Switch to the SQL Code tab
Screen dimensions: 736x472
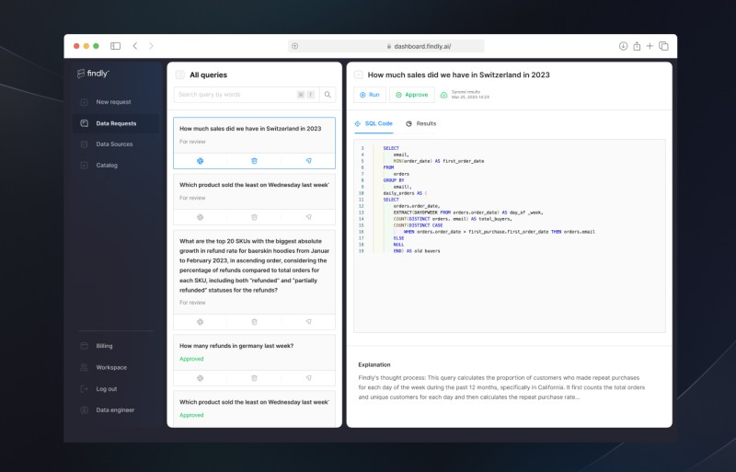tap(374, 123)
